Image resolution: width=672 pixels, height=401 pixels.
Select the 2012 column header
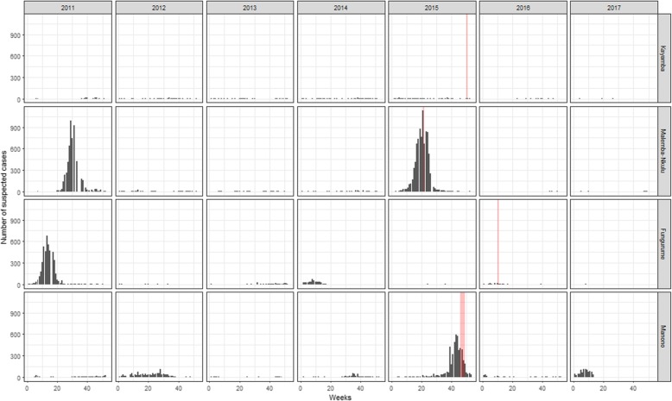coord(158,7)
